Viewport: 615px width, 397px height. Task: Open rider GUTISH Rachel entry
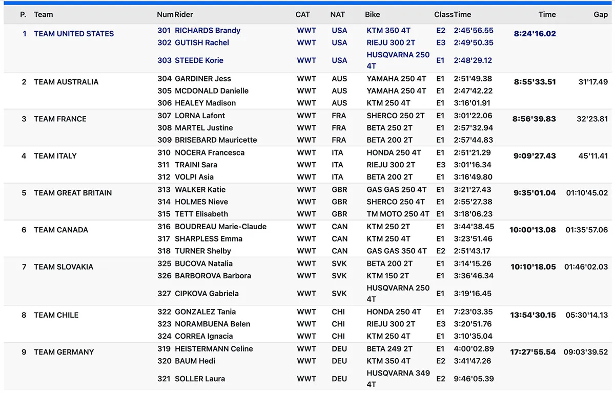click(202, 42)
